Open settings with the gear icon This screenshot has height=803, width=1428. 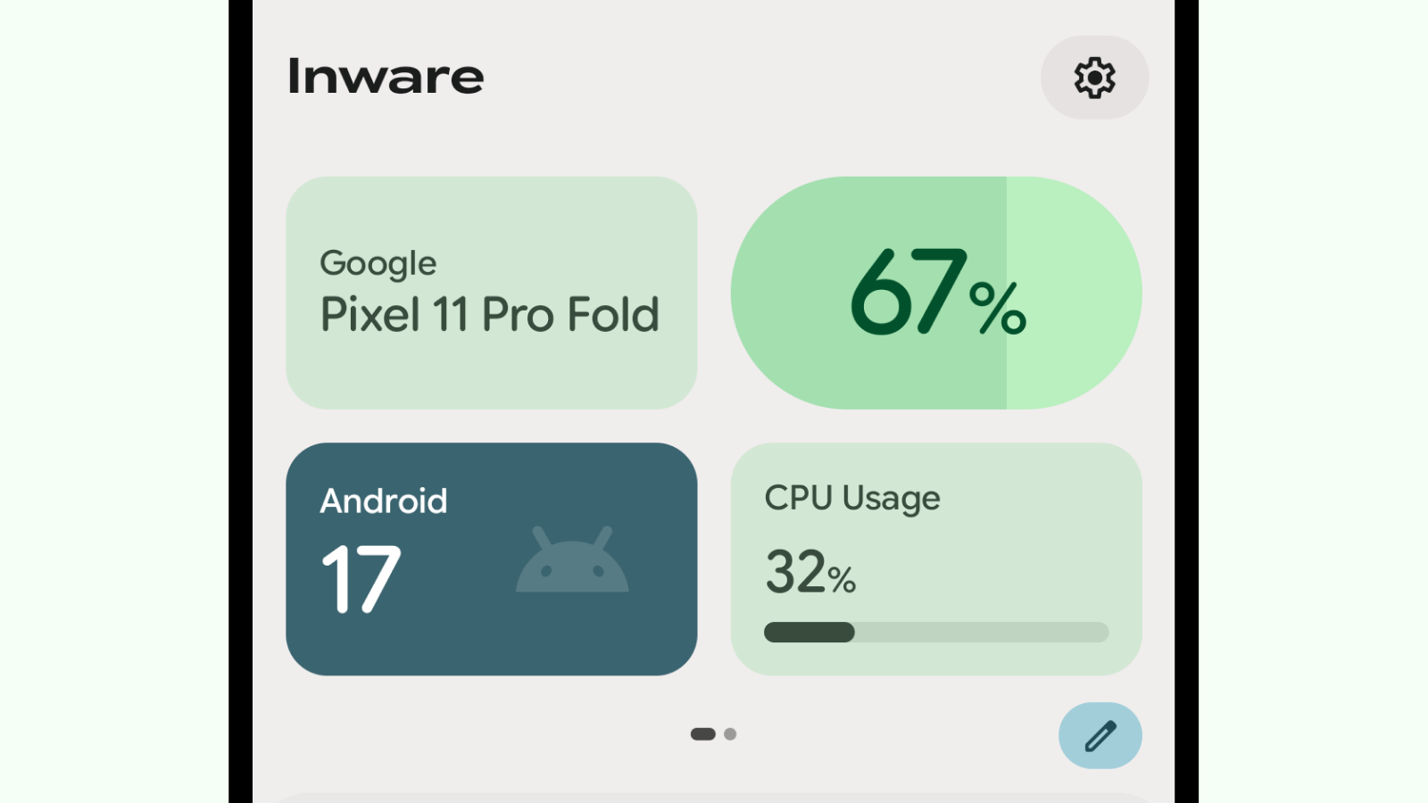[x=1094, y=78]
